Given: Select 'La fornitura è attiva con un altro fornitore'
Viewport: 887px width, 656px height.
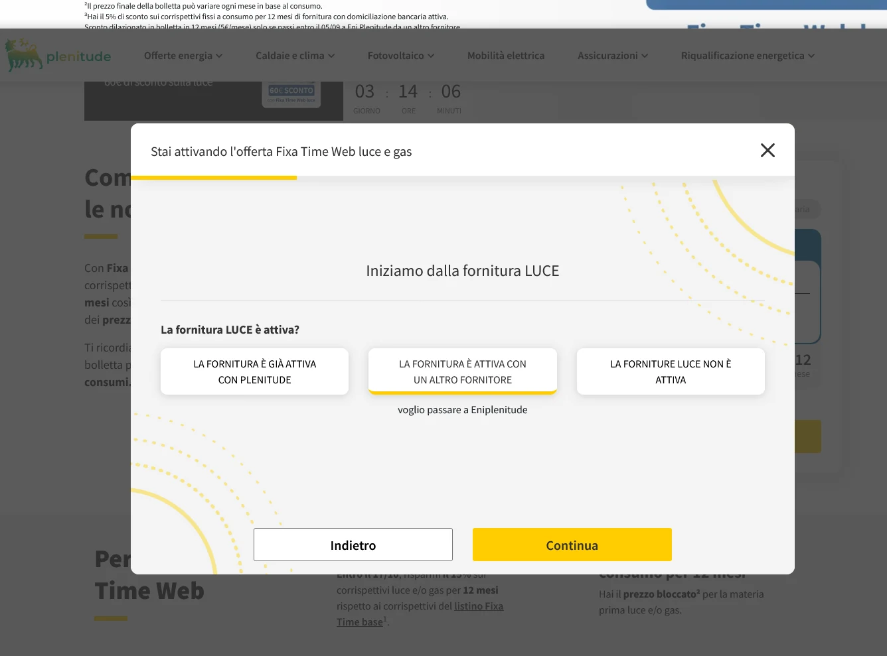Looking at the screenshot, I should click(x=463, y=371).
